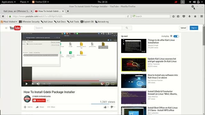Dislike the video with thumbs down
205x115 pixels.
click(112, 107)
